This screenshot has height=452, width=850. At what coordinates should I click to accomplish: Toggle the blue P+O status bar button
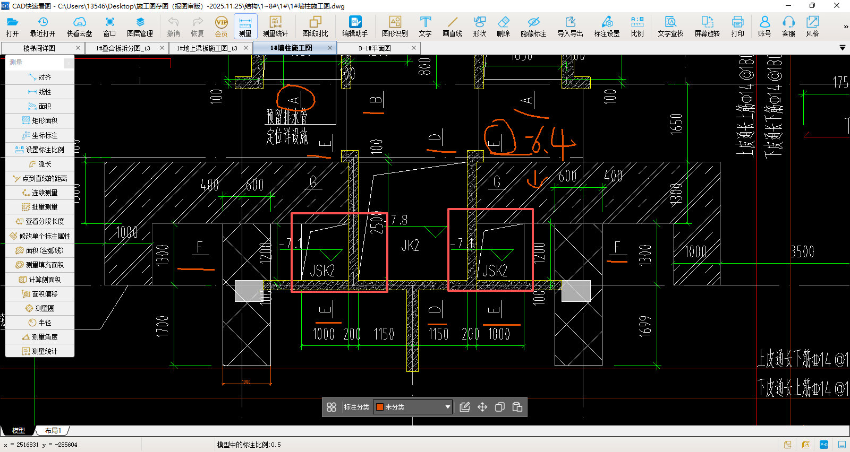824,445
